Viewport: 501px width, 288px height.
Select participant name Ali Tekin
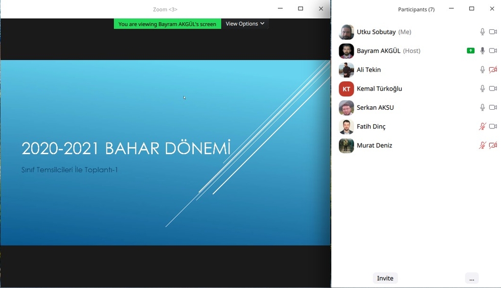coord(369,70)
